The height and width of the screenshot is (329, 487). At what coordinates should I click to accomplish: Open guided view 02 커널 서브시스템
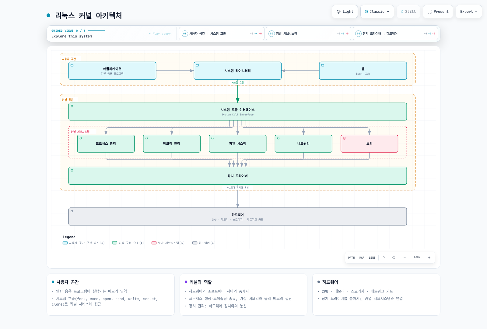pos(309,34)
